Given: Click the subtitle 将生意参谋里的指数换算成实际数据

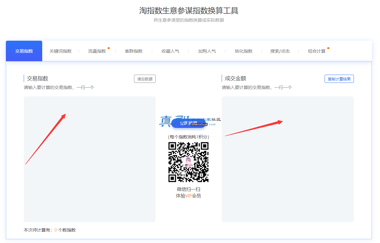Looking at the screenshot, I should pos(189,20).
